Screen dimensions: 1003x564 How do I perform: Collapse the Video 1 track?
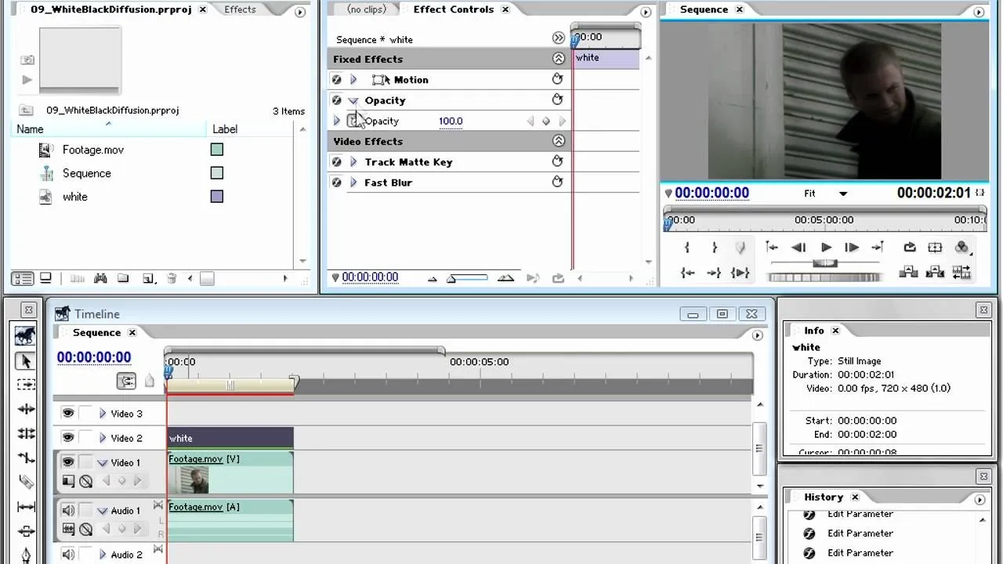[102, 463]
